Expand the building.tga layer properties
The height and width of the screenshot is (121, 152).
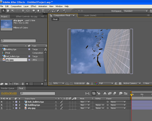[13, 105]
